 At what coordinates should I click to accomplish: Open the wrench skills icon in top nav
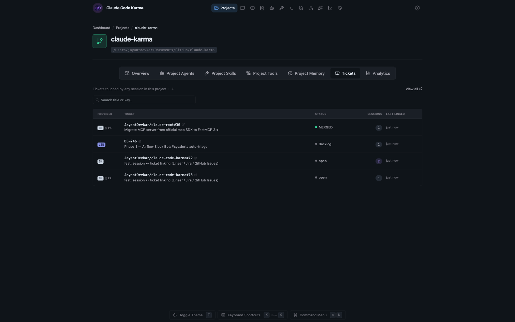point(281,8)
